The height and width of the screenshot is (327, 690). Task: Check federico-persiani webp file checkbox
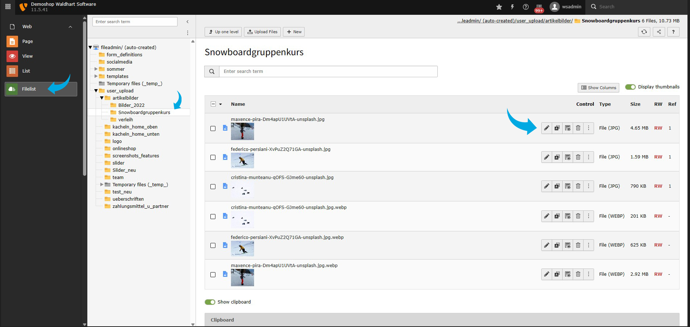coord(213,245)
